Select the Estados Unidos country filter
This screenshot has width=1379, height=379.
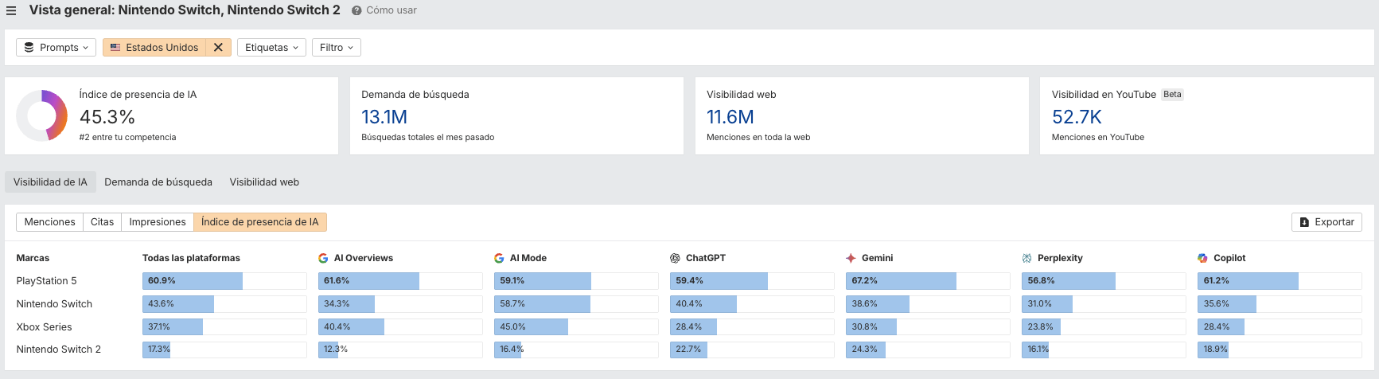tap(154, 48)
